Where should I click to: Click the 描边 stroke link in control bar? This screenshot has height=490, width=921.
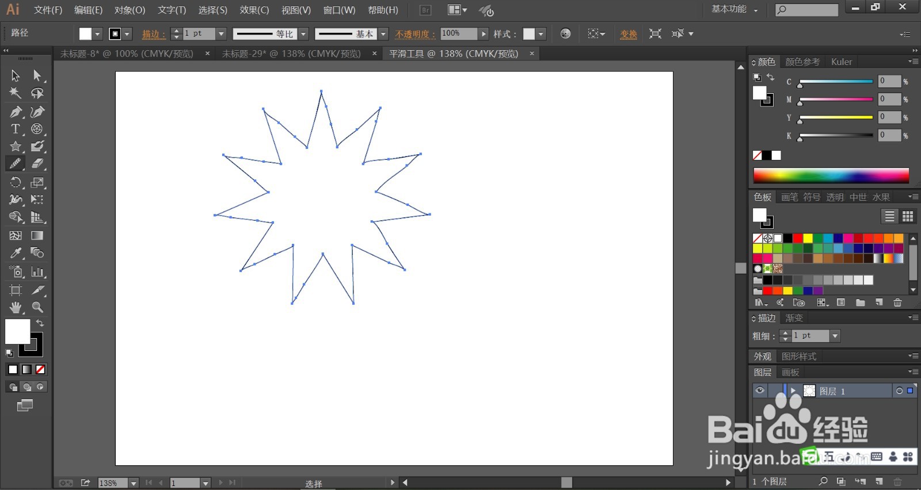click(153, 34)
